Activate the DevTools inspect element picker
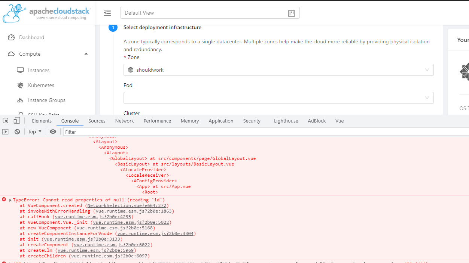 tap(6, 121)
